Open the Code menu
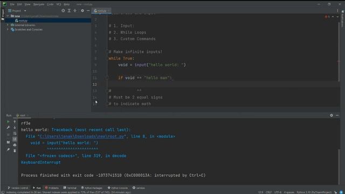345x194 pixels. coord(50,4)
